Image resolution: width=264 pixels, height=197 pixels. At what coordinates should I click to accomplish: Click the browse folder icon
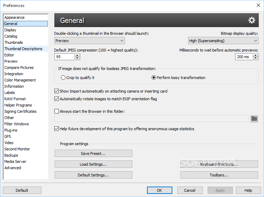click(254, 119)
